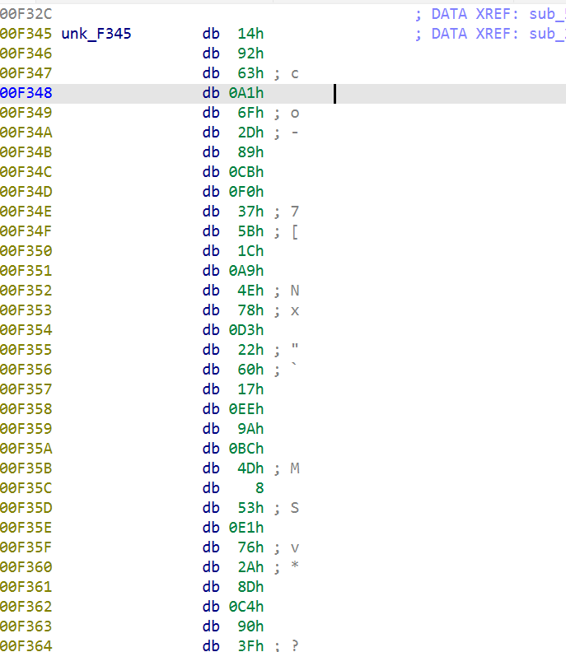566x652 pixels.
Task: Click address 00F353
Action: coord(26,310)
